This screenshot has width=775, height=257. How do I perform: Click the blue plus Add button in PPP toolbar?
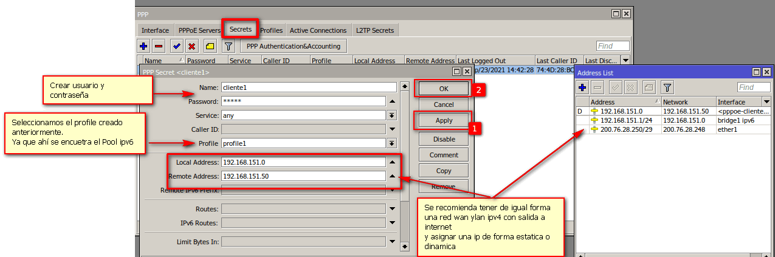coord(143,46)
